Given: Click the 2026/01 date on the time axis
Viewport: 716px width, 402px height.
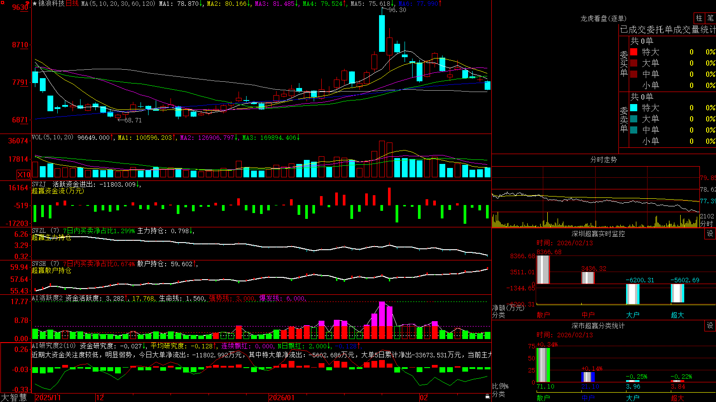Looking at the screenshot, I should coord(282,398).
